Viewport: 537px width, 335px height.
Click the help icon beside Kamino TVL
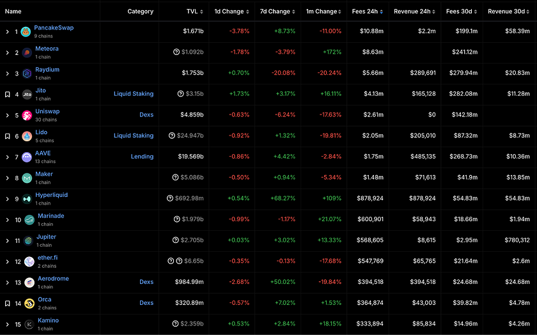pos(175,323)
